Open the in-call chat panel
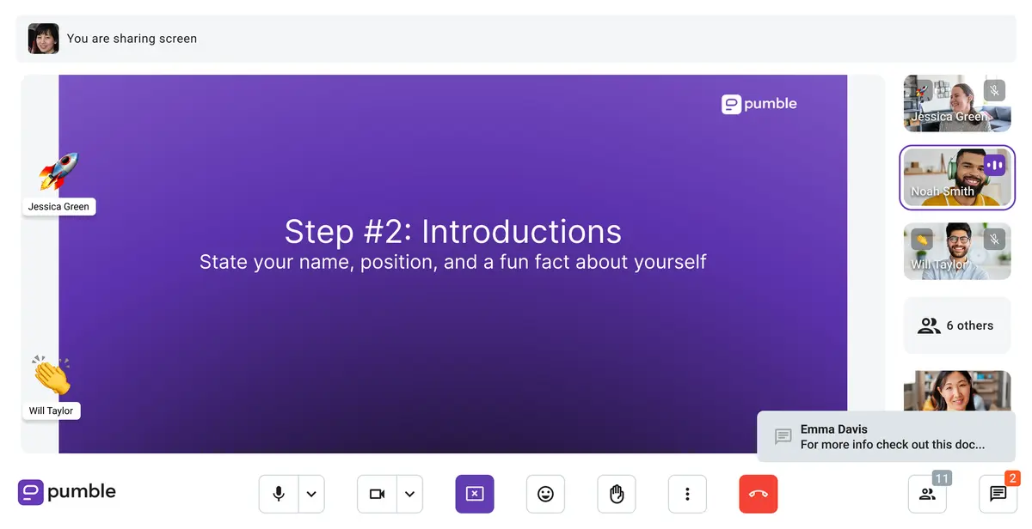Viewport: 1032px width, 529px height. coord(997,494)
